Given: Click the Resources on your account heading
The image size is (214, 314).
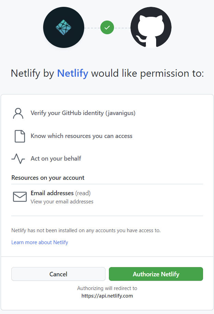Looking at the screenshot, I should pyautogui.click(x=48, y=178).
